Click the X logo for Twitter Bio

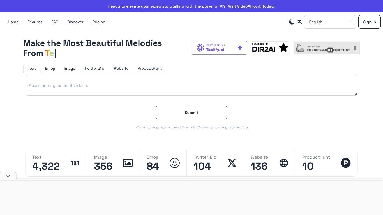click(232, 163)
